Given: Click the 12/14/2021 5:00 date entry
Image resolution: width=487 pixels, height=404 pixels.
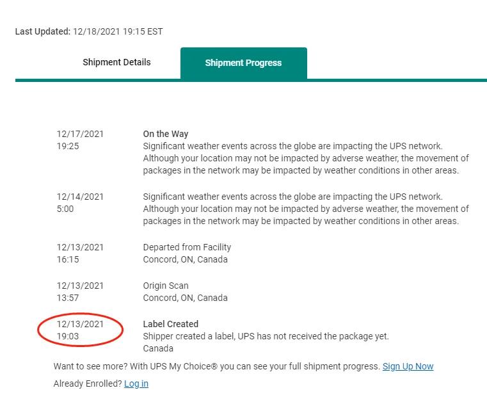Looking at the screenshot, I should pos(80,202).
